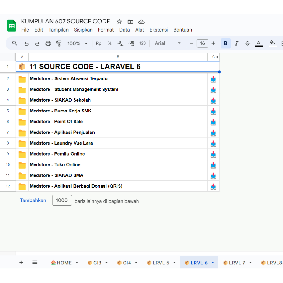Toggle italic text formatting
Image resolution: width=283 pixels, height=283 pixels.
(x=236, y=43)
